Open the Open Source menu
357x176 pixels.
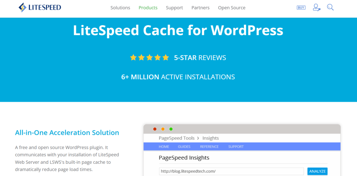click(231, 8)
